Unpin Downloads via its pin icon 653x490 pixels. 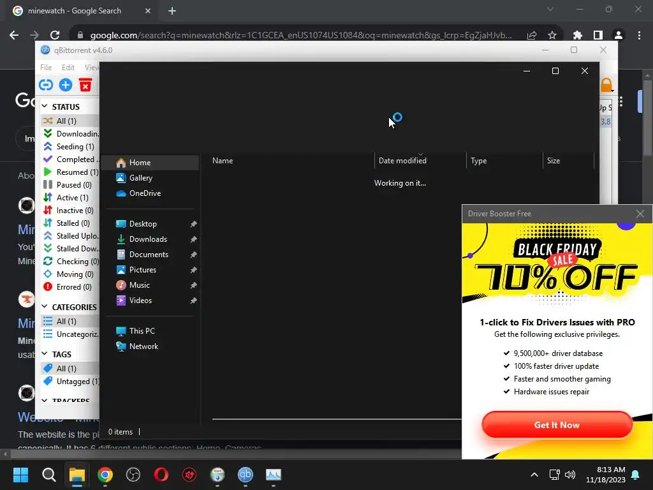point(193,240)
